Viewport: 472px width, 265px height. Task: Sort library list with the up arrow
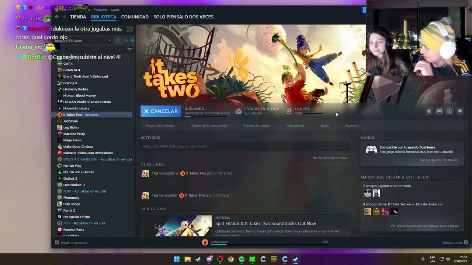point(118,40)
